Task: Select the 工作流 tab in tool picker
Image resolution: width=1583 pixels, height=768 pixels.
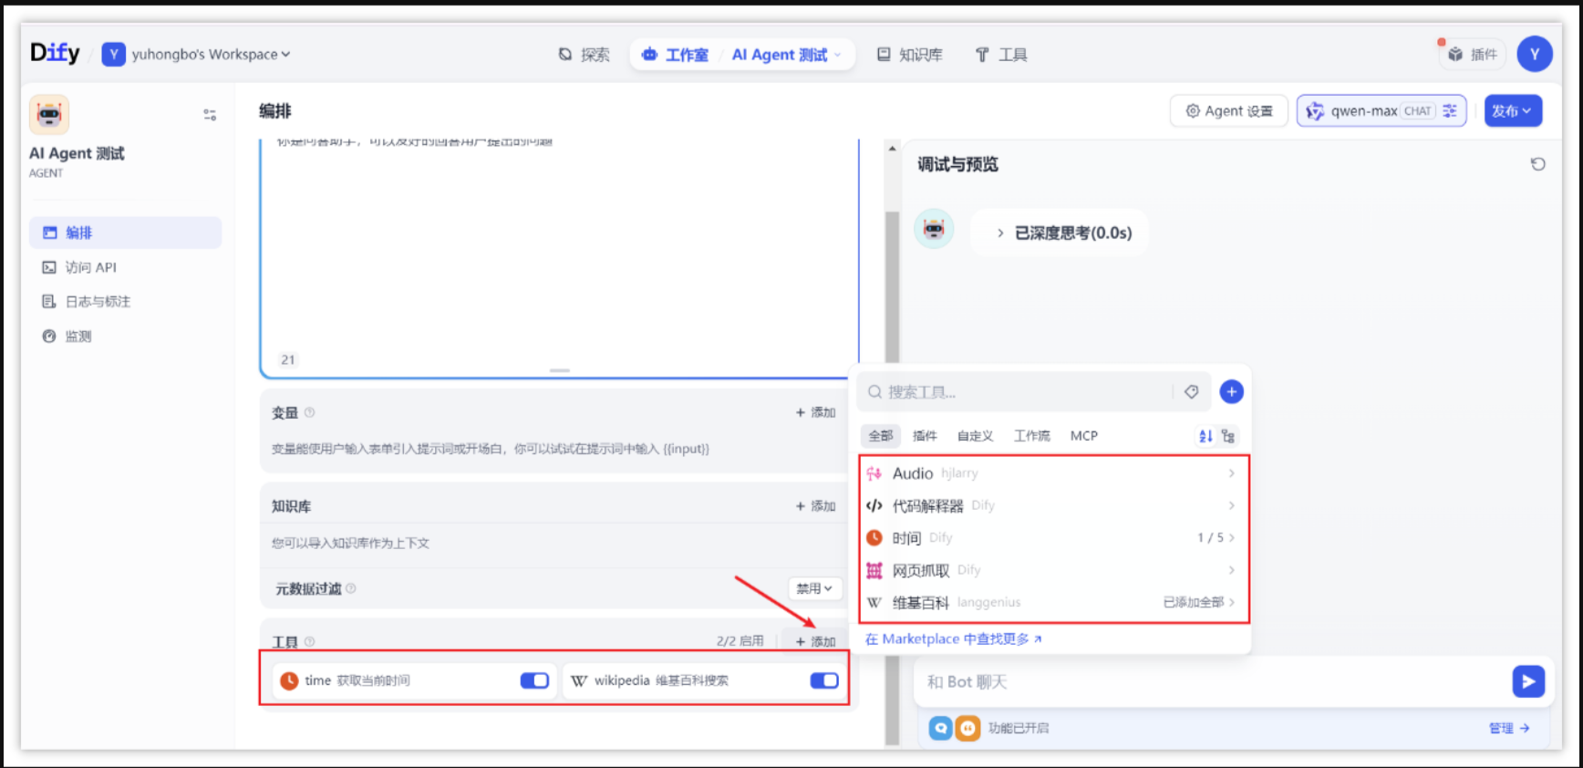Action: click(1031, 436)
